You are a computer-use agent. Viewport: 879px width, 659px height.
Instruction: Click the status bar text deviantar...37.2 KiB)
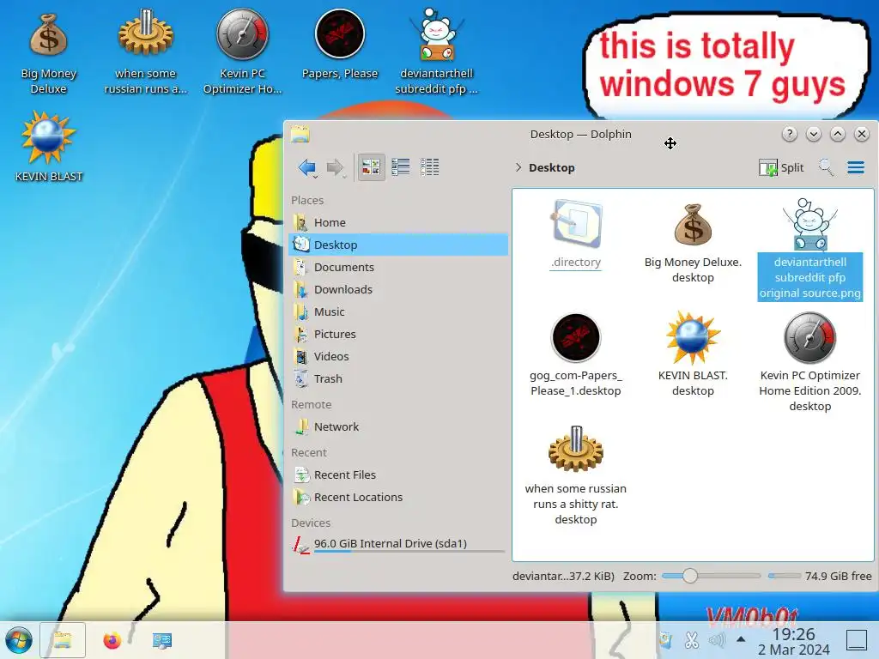(x=563, y=576)
